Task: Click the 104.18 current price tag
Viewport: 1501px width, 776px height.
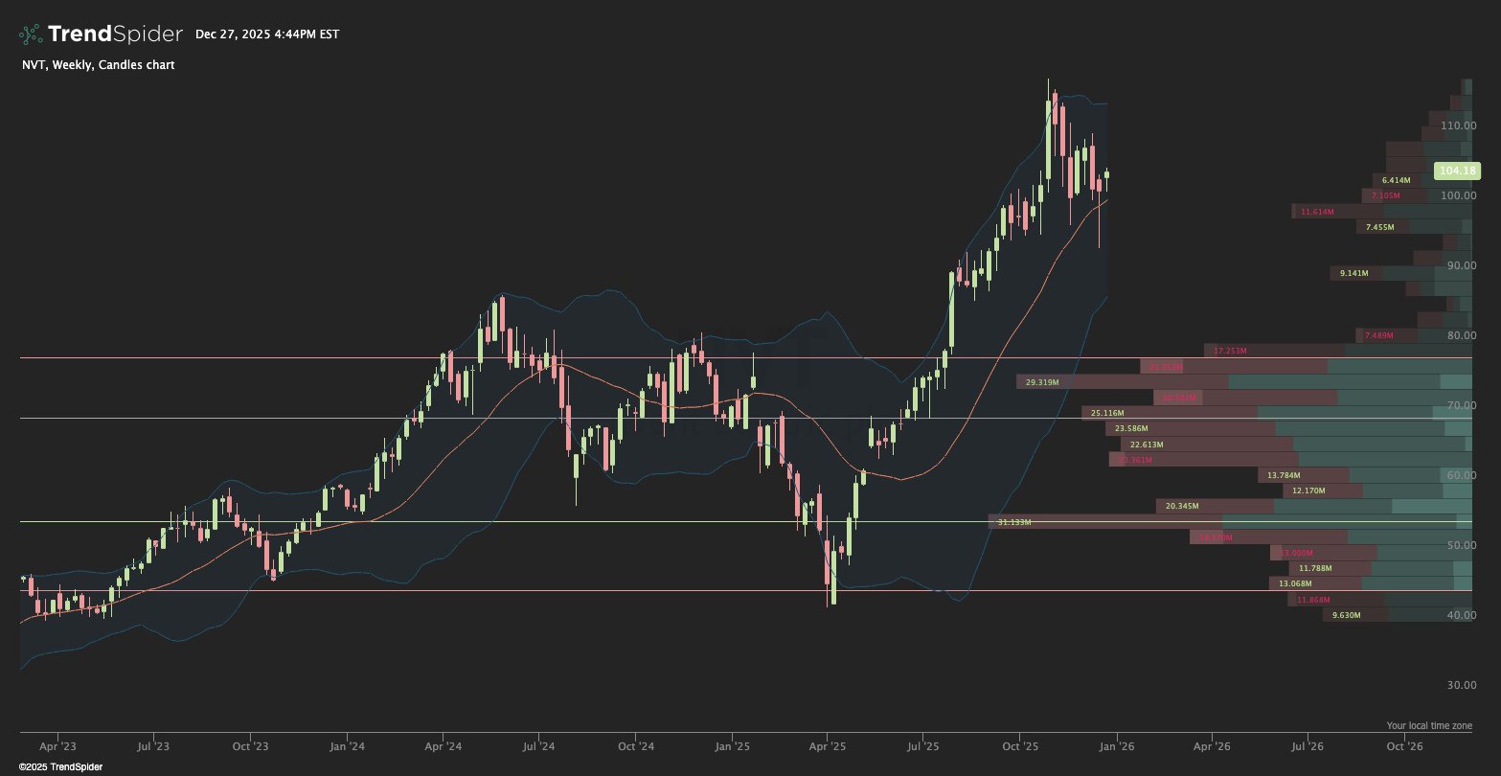Action: (x=1457, y=171)
